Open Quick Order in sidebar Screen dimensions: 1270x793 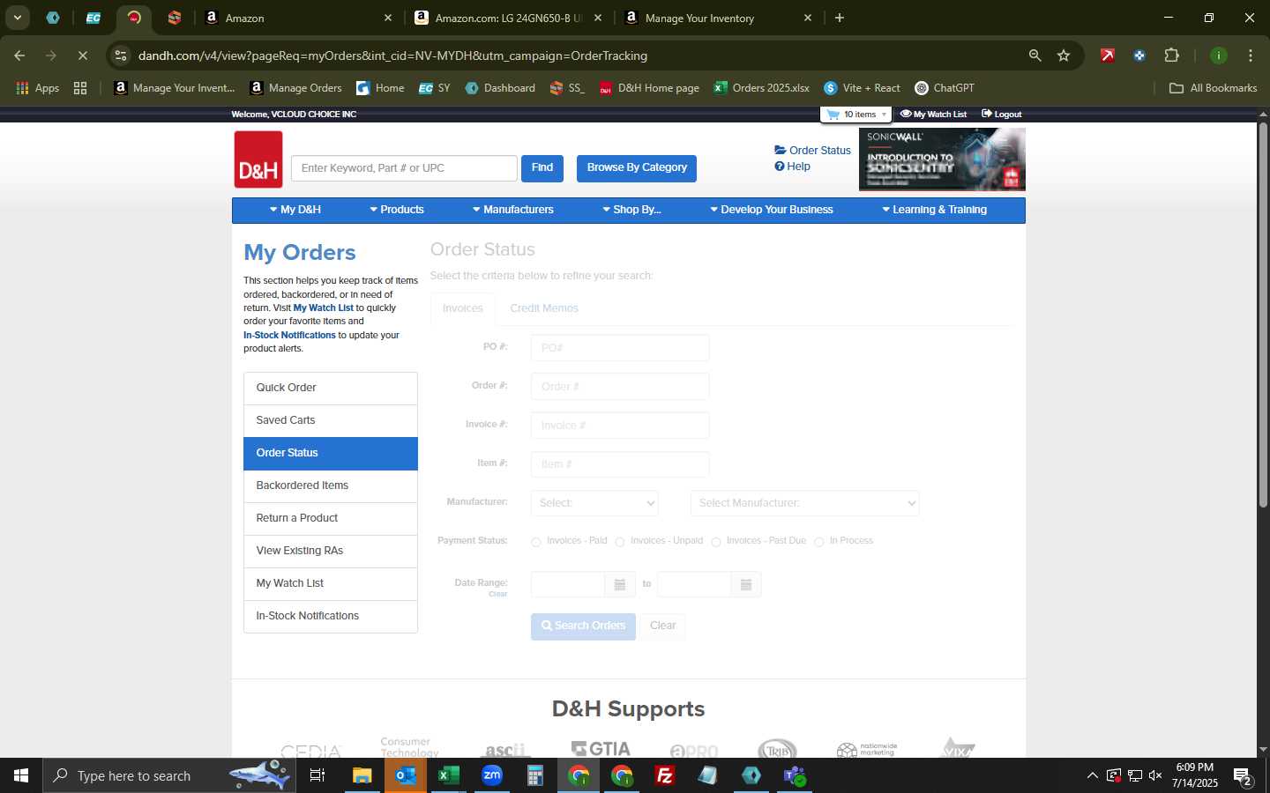(x=331, y=389)
